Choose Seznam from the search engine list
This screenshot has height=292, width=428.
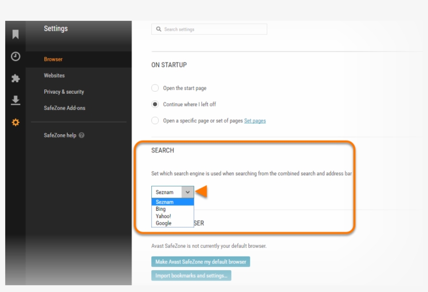173,202
